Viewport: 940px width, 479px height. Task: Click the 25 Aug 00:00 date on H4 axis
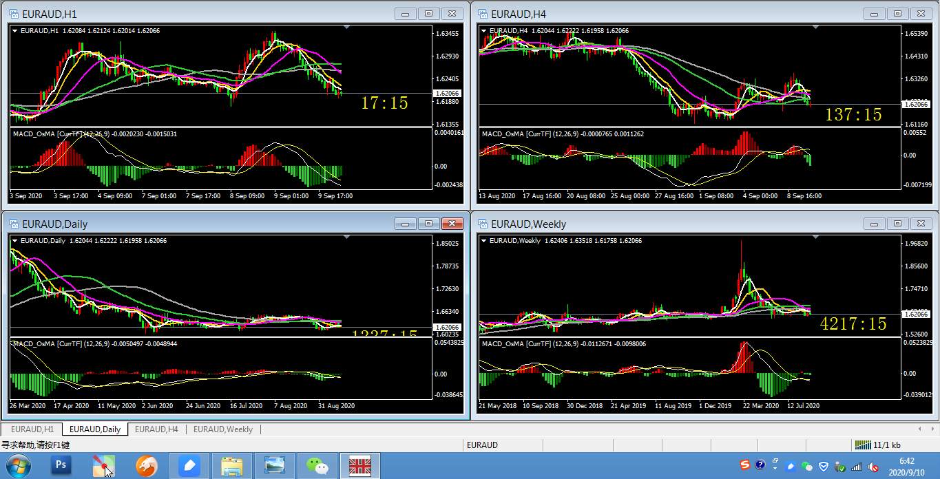pyautogui.click(x=629, y=196)
